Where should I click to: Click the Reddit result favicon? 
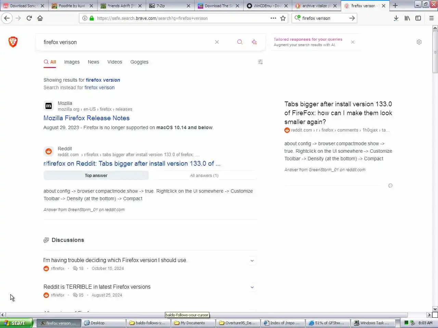[x=49, y=151]
